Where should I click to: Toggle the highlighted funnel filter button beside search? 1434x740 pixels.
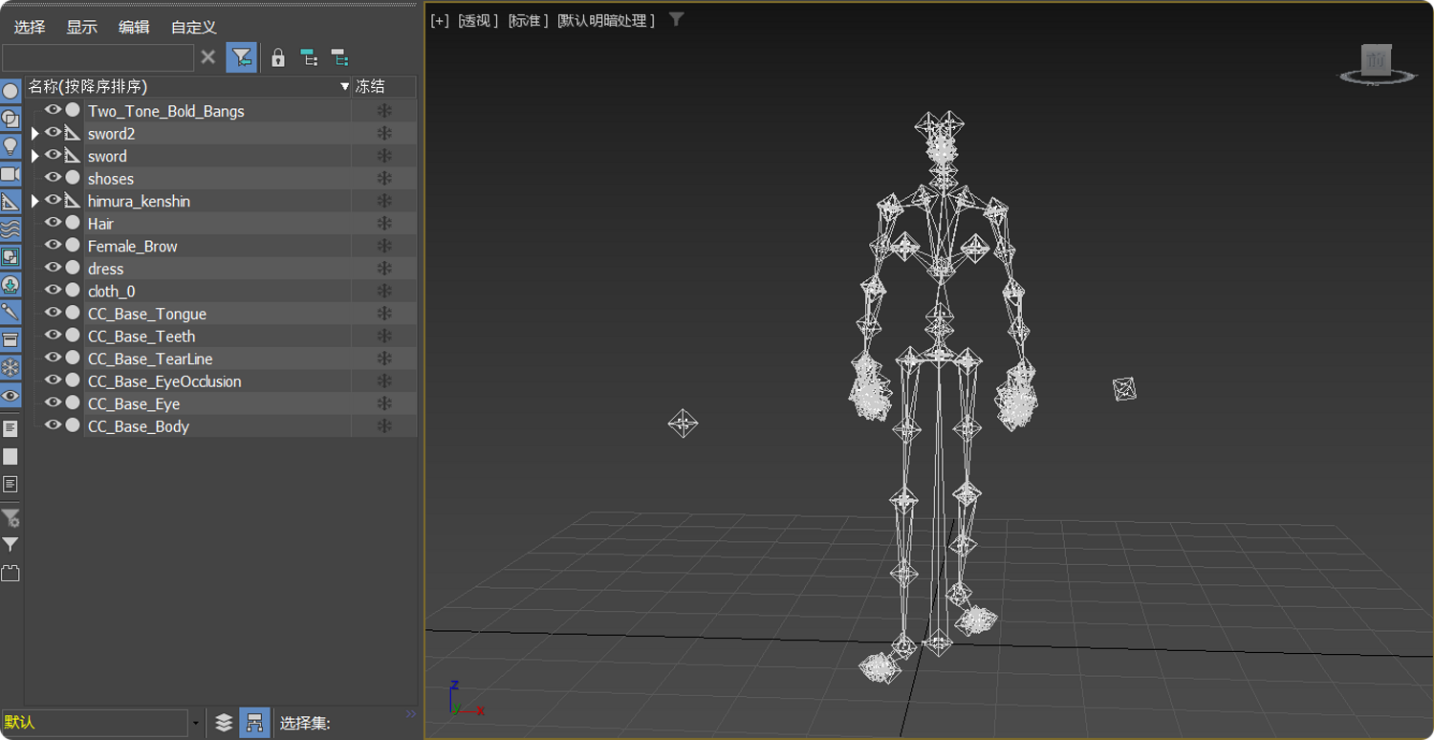242,57
